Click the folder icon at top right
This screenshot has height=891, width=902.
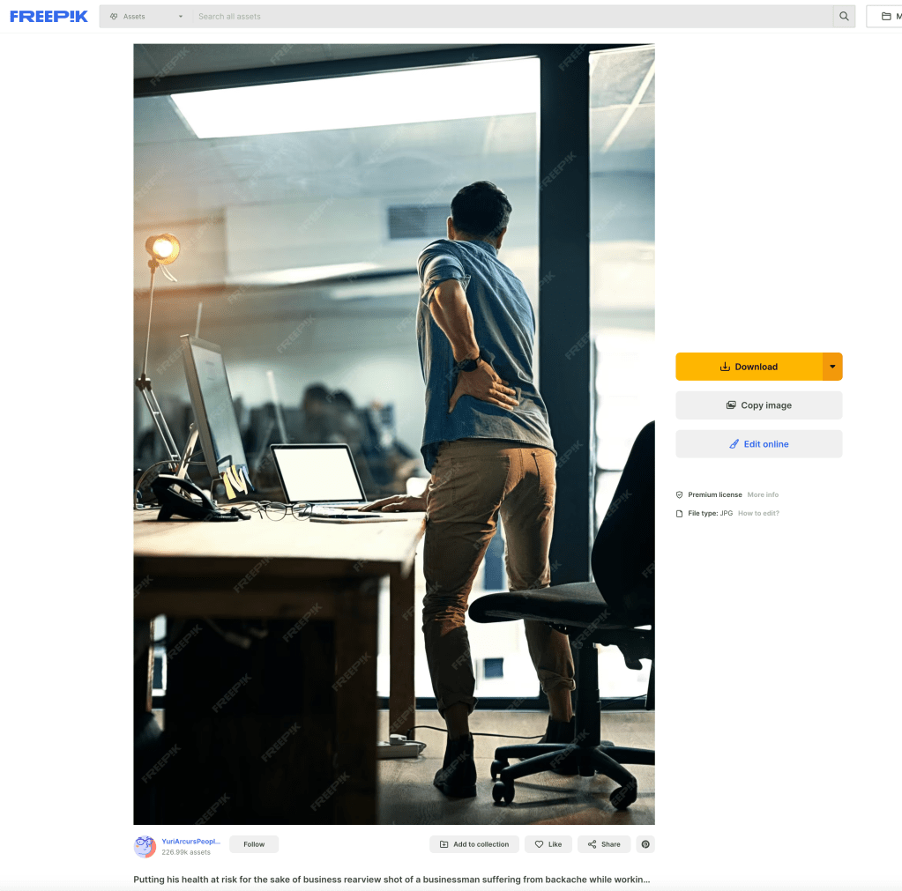(x=886, y=16)
